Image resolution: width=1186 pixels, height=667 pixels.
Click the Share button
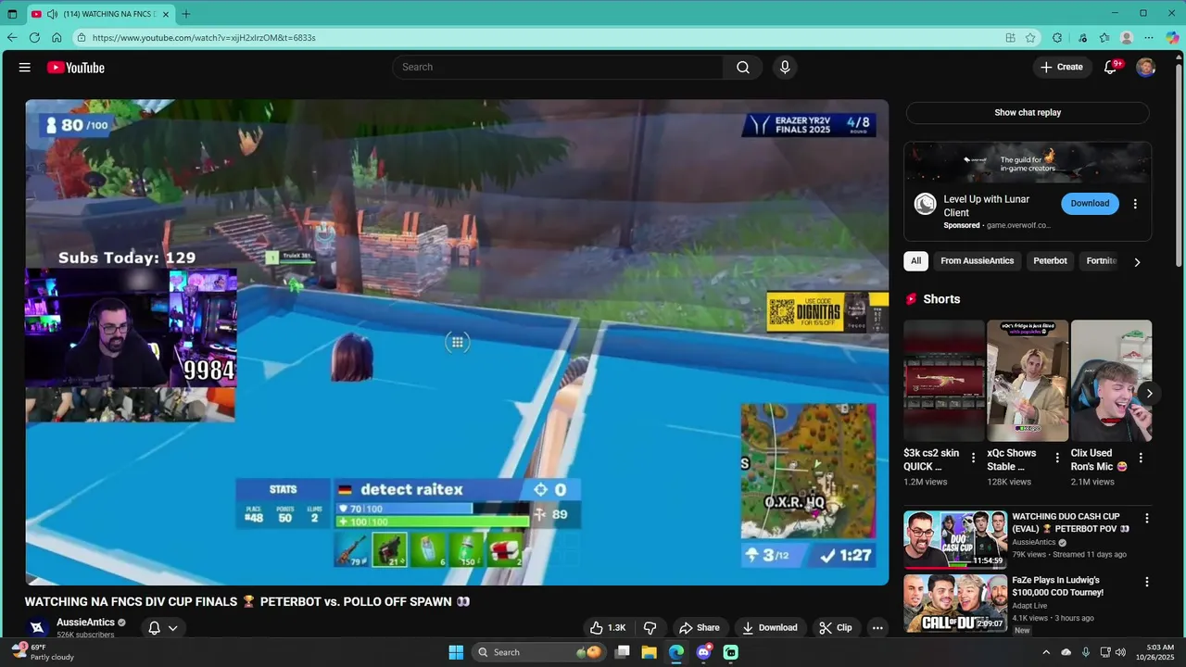point(699,628)
